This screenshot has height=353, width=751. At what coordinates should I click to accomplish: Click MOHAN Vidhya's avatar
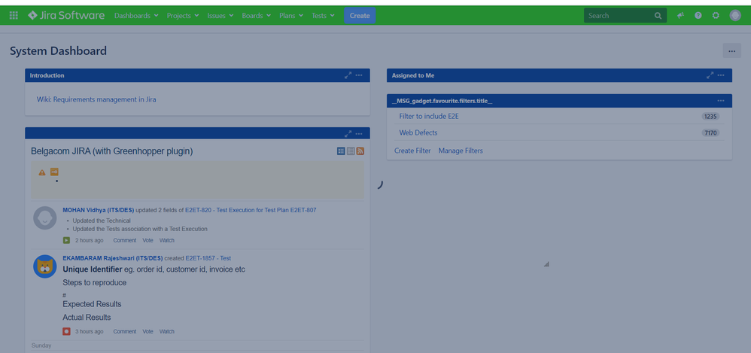[x=45, y=218]
